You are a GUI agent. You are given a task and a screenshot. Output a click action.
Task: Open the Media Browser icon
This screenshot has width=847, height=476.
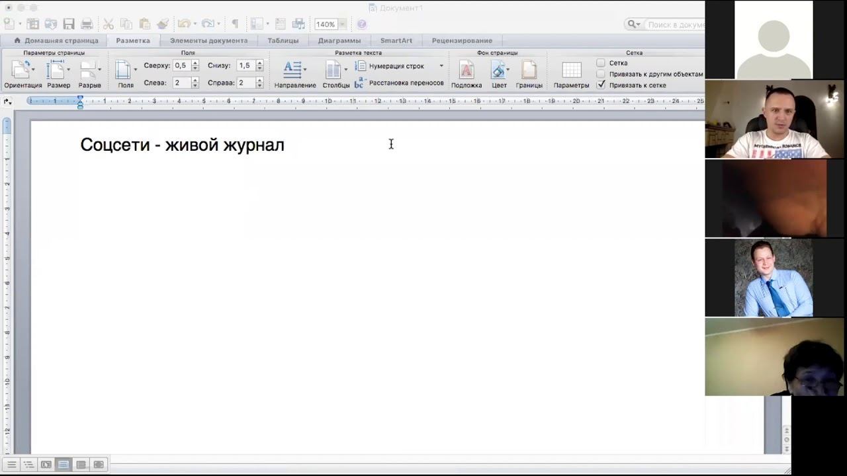(298, 24)
